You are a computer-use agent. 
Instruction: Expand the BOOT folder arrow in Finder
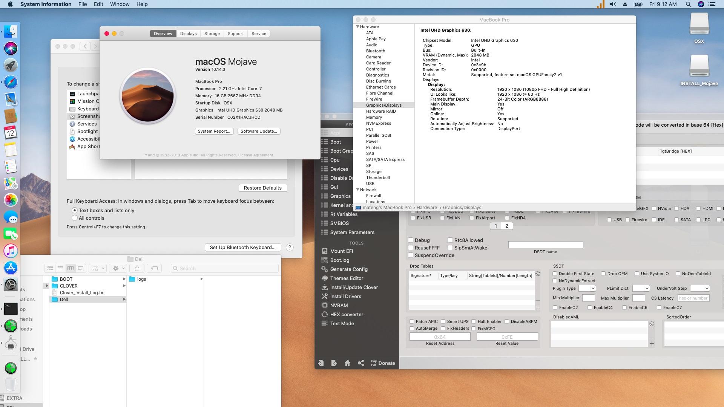coord(124,279)
